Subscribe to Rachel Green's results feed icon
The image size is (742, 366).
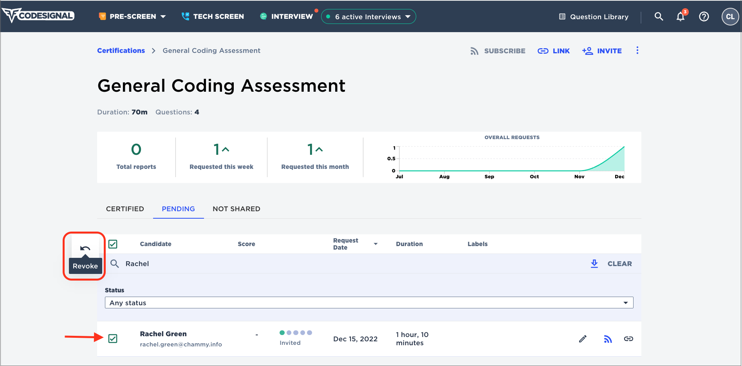(608, 339)
